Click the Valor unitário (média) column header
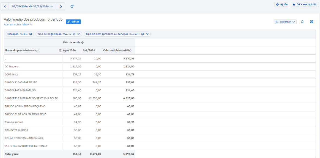 point(117,50)
